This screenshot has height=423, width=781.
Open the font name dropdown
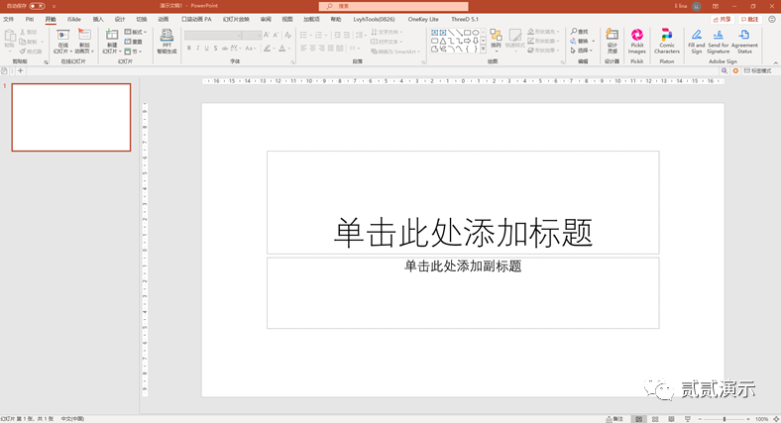click(239, 36)
